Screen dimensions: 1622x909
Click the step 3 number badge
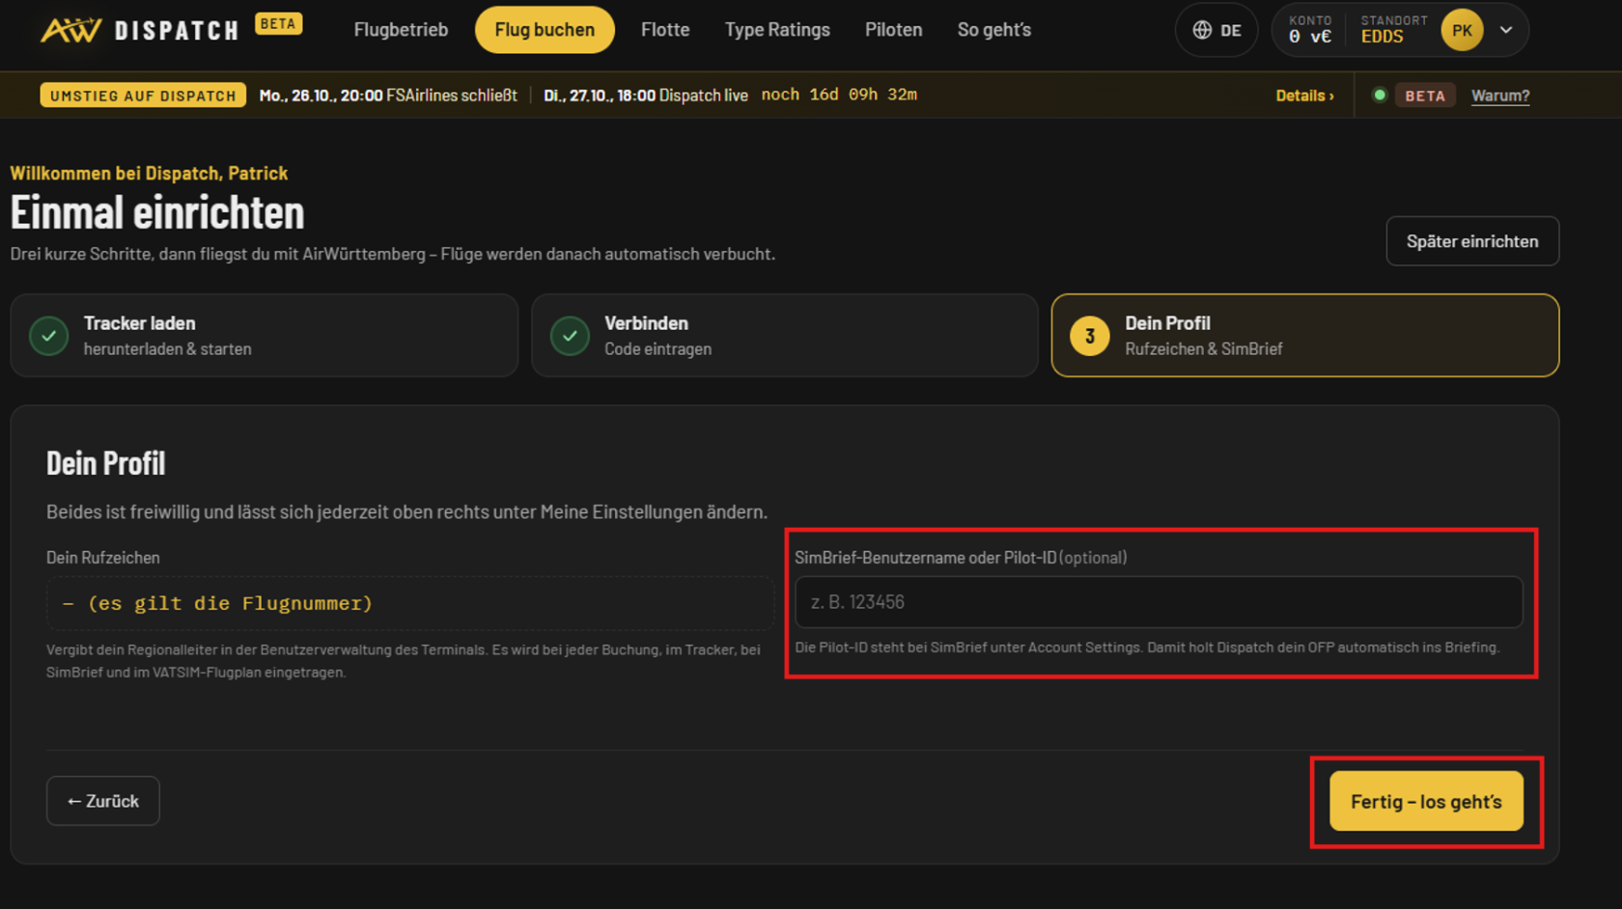(1090, 336)
